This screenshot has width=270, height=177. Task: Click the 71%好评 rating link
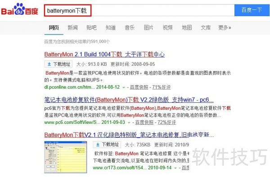162,87
